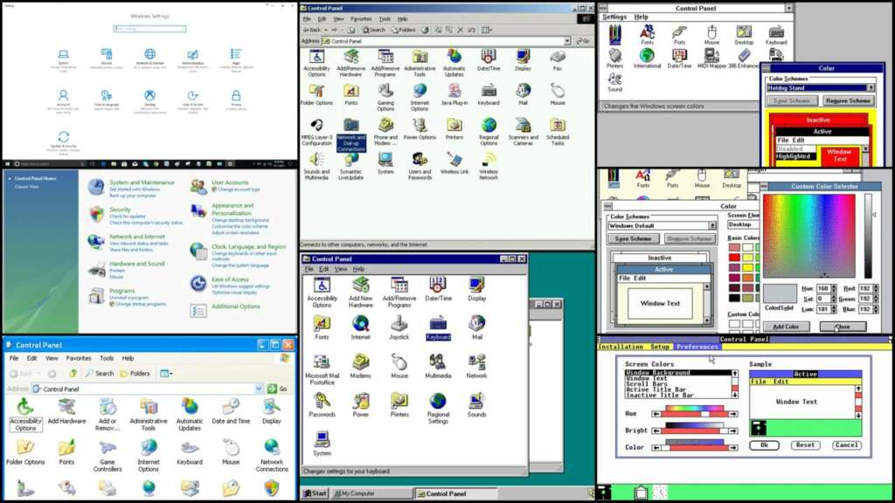
Task: Click the rainbow color field in the Custom Color Selector
Action: point(809,236)
